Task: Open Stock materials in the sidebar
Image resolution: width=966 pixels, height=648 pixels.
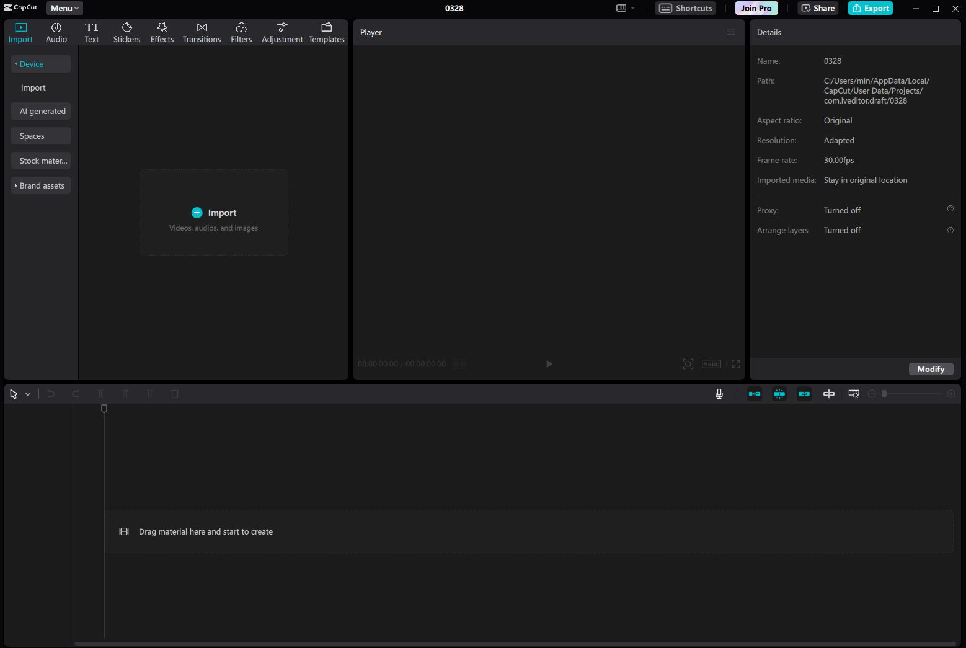Action: (41, 161)
